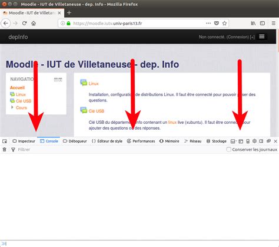The width and height of the screenshot is (279, 247).
Task: Save the page to Pocket
Action: (217, 23)
